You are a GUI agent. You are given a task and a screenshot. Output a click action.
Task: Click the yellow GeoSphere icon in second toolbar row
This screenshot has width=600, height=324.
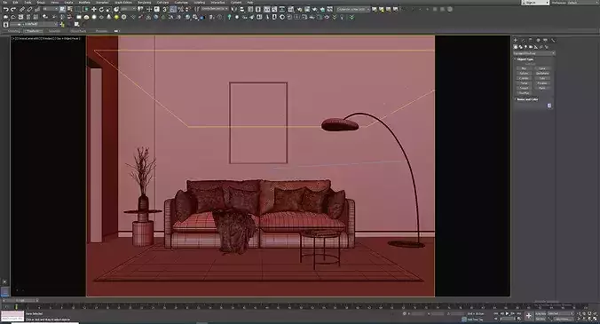(x=116, y=17)
